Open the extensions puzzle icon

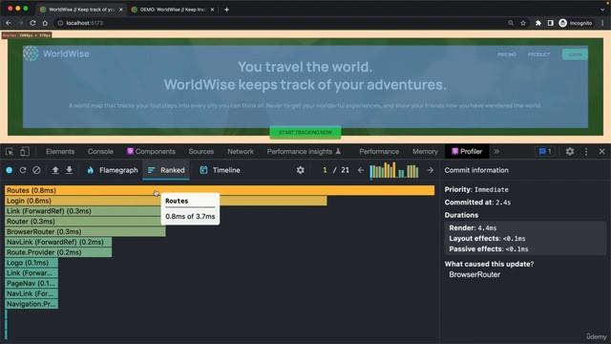coord(538,23)
